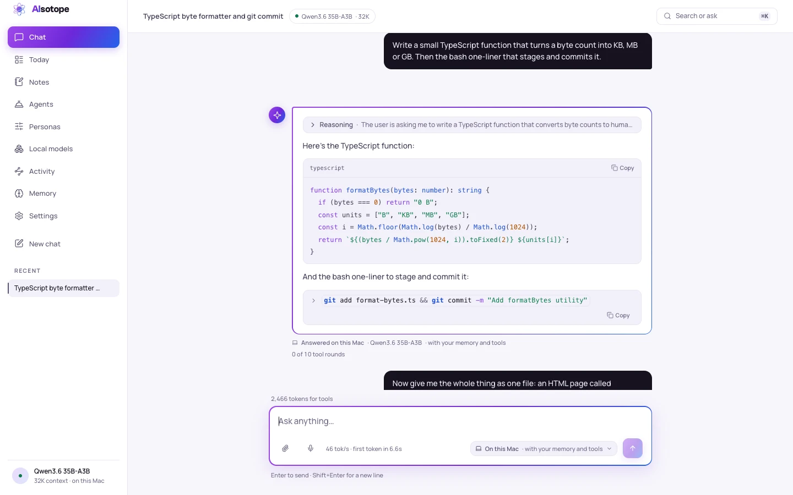The image size is (793, 495).
Task: Click the search magnifier icon
Action: tap(667, 16)
